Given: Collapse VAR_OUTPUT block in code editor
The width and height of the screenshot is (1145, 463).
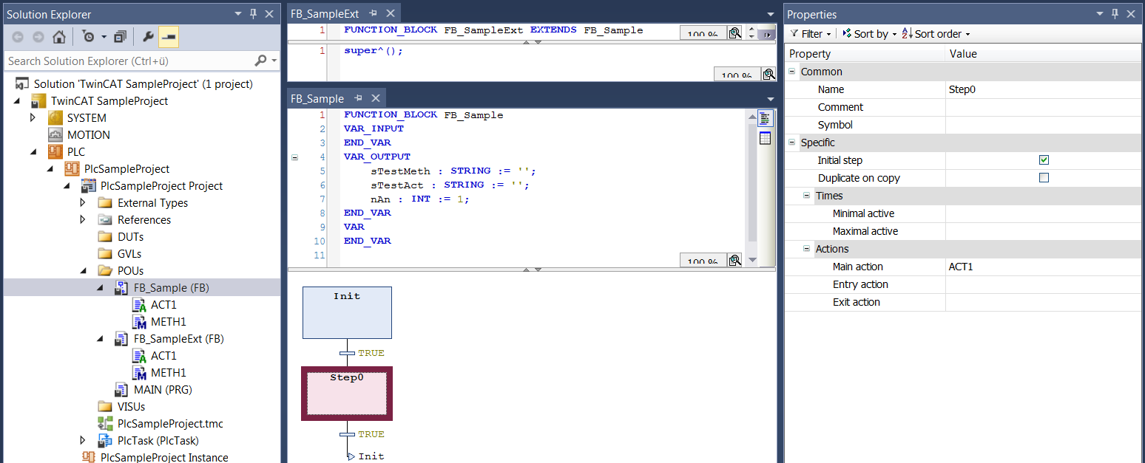Looking at the screenshot, I should click(x=294, y=157).
